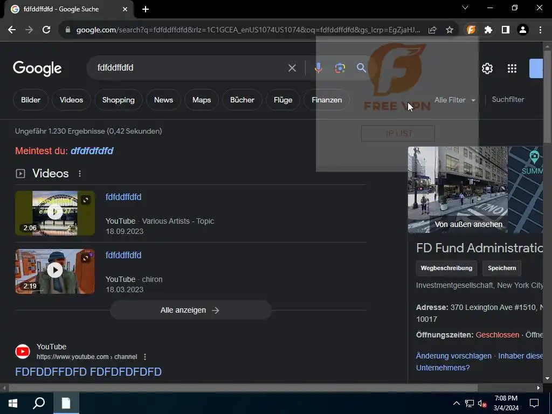Click the Wegbeschreibung button
The width and height of the screenshot is (552, 414).
pyautogui.click(x=446, y=268)
